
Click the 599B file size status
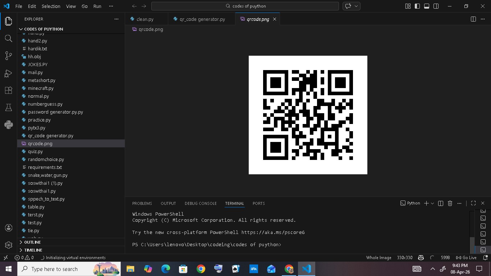[445, 258]
